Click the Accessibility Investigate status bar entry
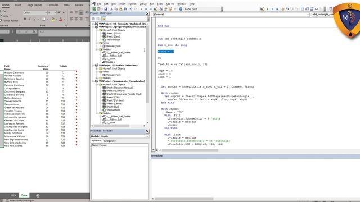This screenshot has height=202, width=360. (20, 201)
